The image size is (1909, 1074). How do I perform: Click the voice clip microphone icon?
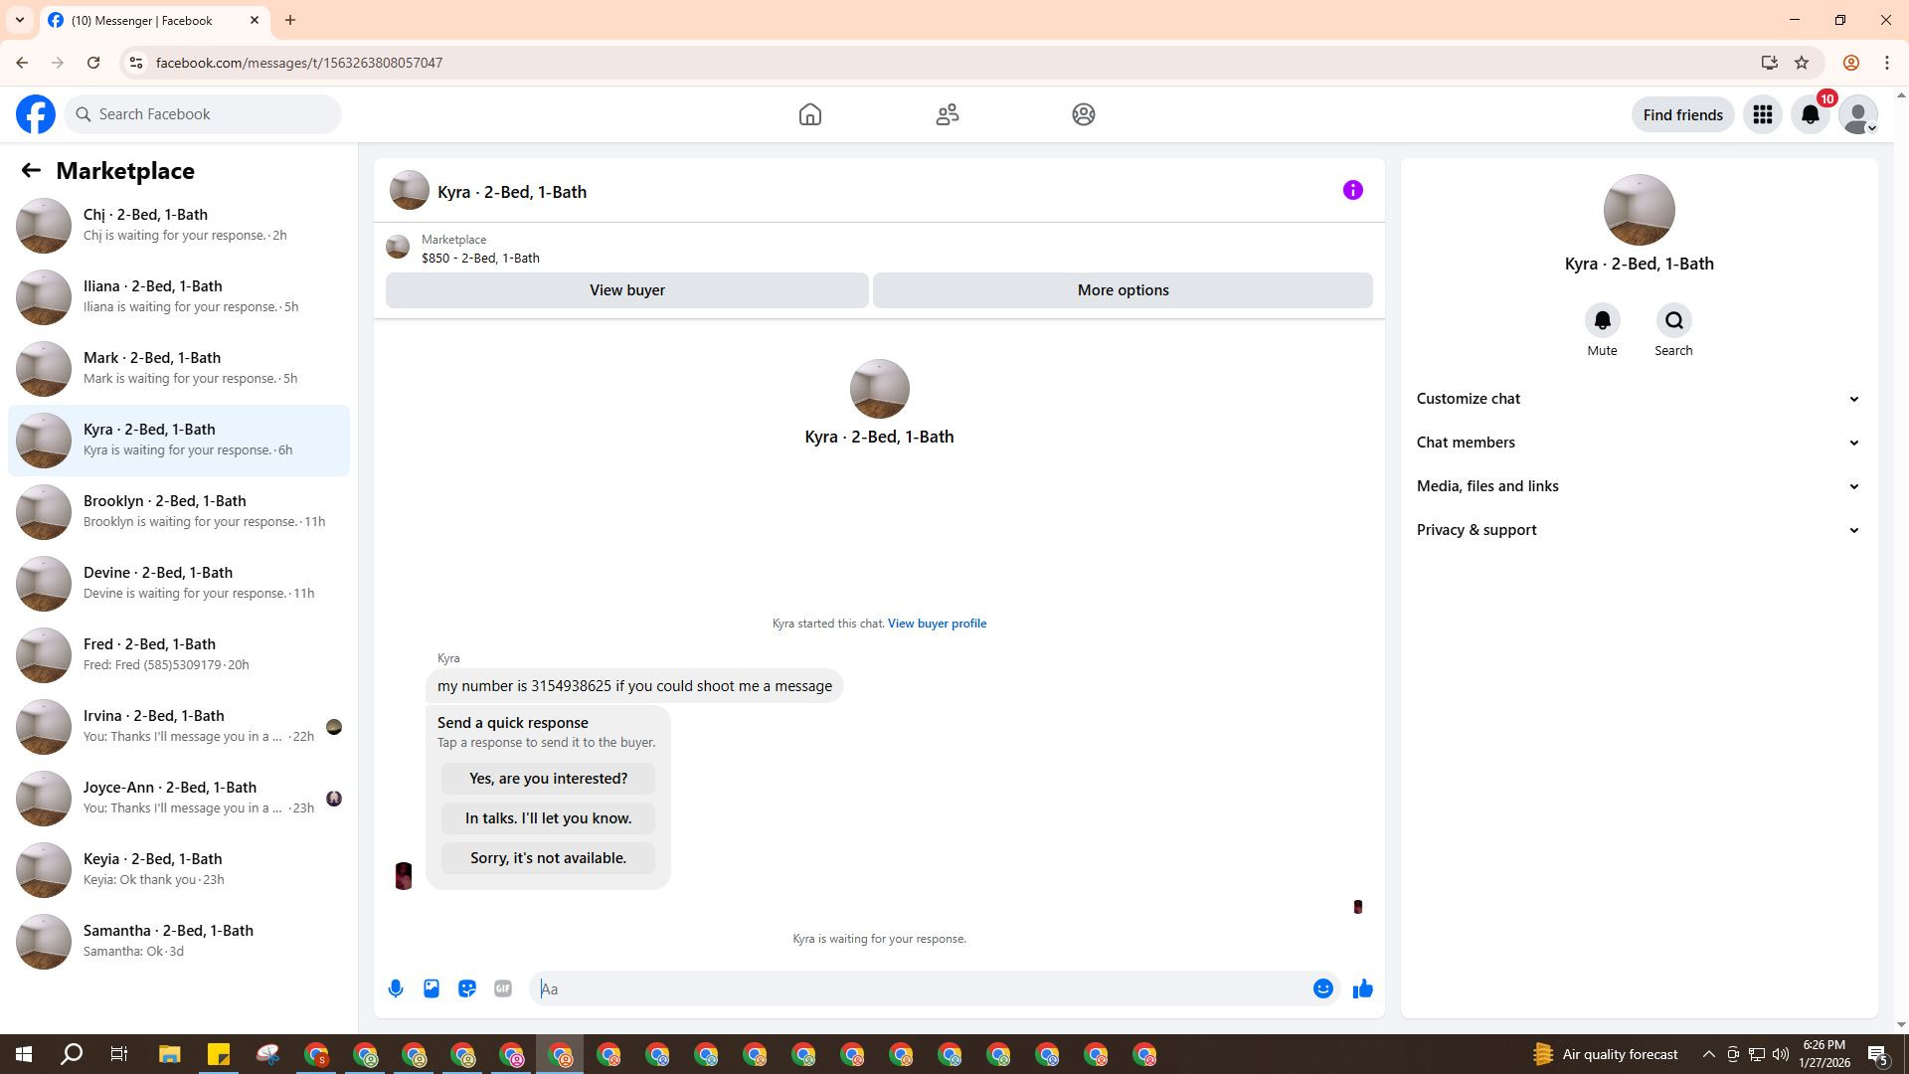[x=396, y=988]
